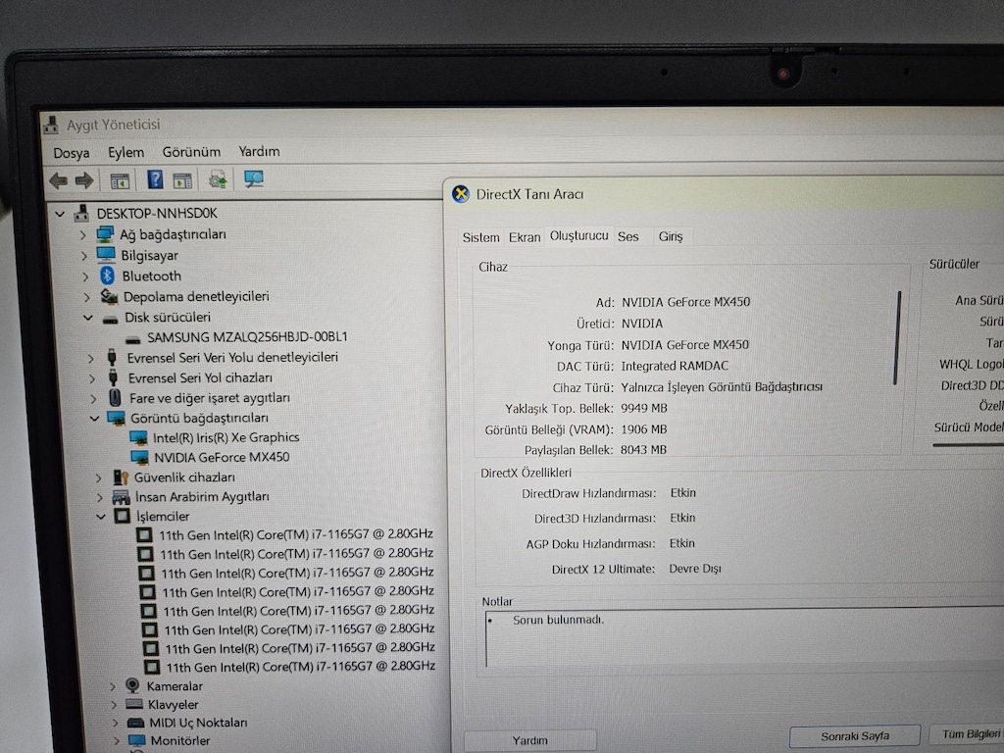Image resolution: width=1004 pixels, height=753 pixels.
Task: Switch to the Ses tab
Action: pos(627,236)
